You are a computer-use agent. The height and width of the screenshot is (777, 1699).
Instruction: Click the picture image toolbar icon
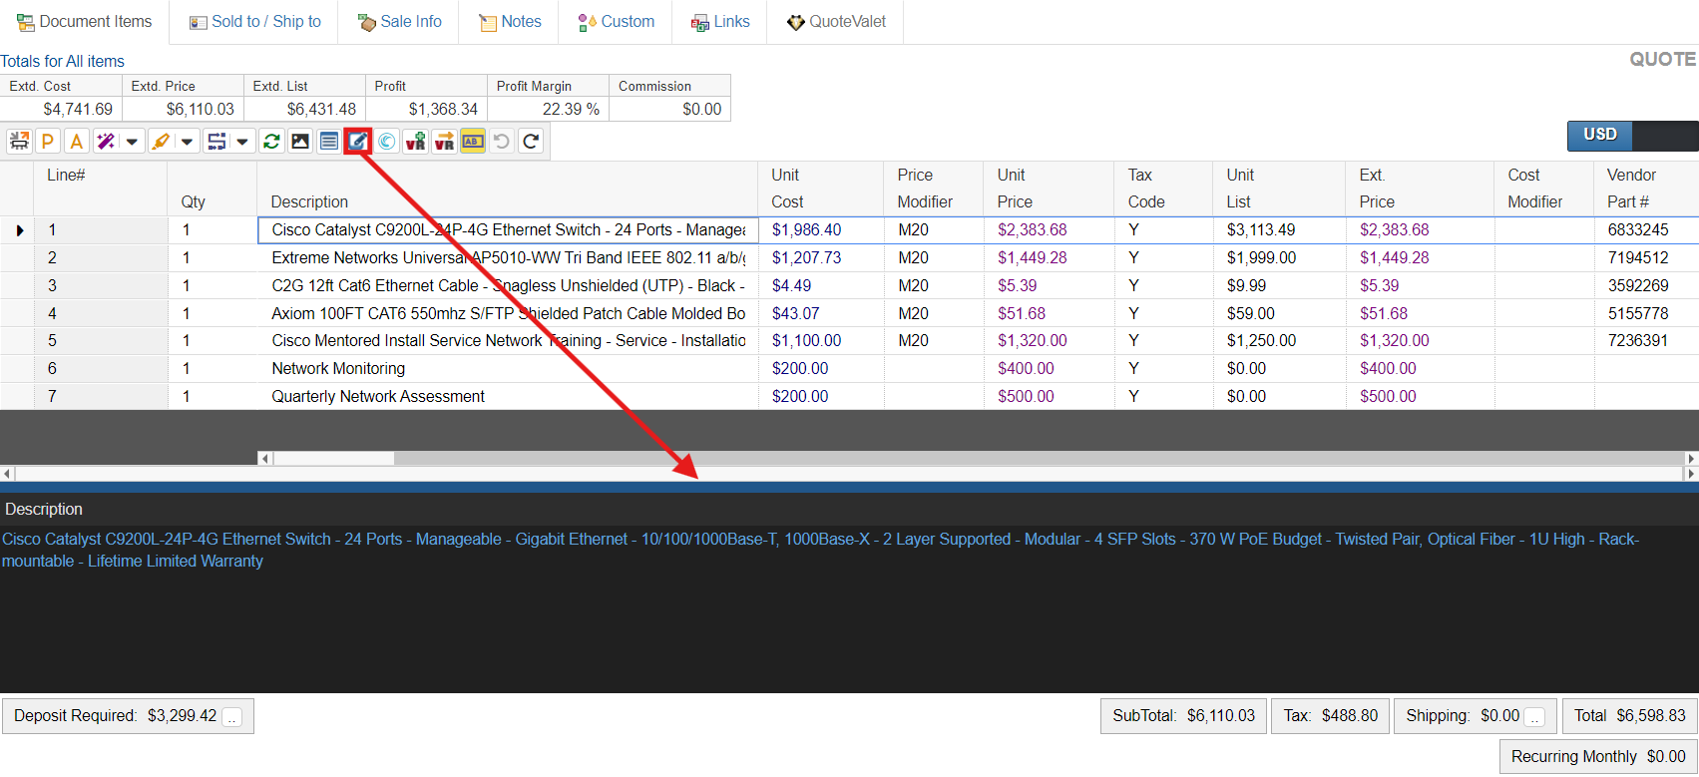300,142
